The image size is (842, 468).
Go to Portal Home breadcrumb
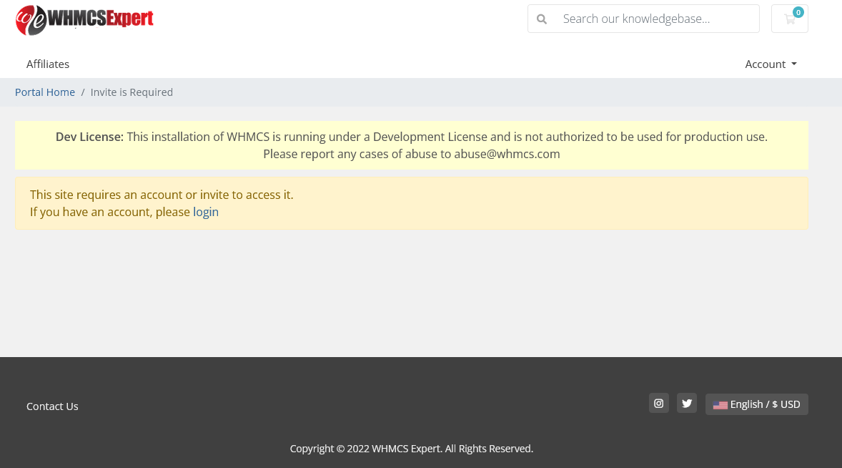[x=45, y=92]
